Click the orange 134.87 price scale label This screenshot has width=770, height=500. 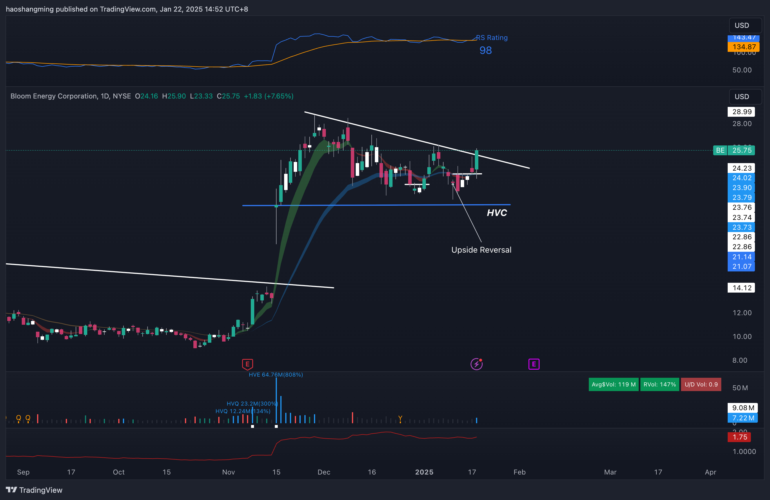743,47
